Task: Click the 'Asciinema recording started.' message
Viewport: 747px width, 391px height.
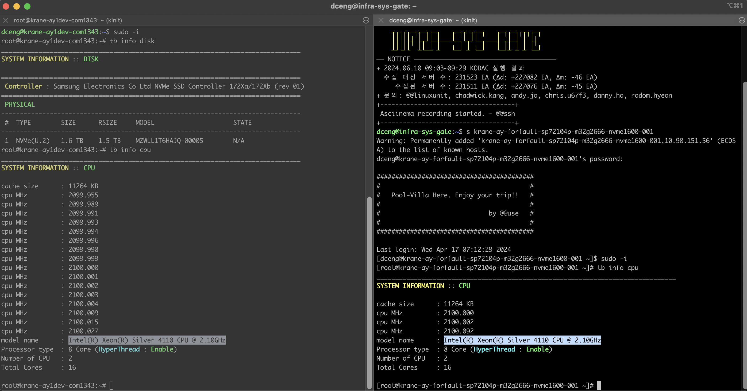Action: point(432,114)
